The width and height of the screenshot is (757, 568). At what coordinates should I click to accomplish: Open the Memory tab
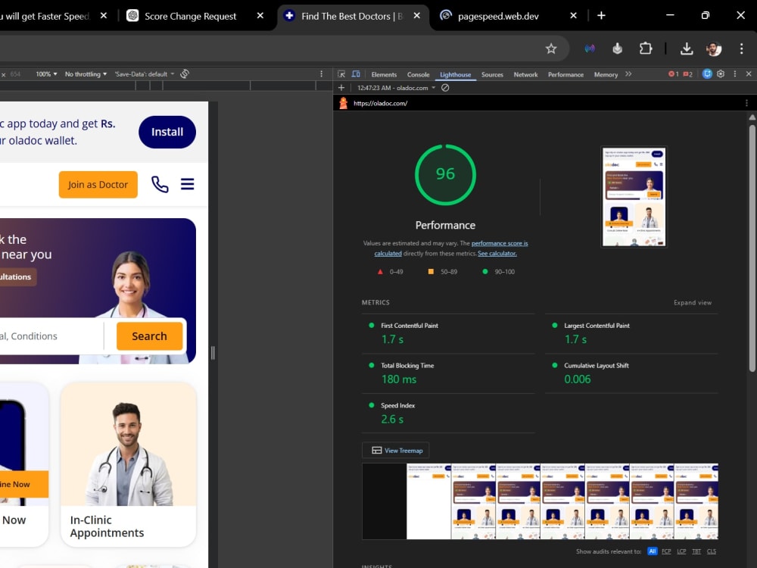click(606, 74)
